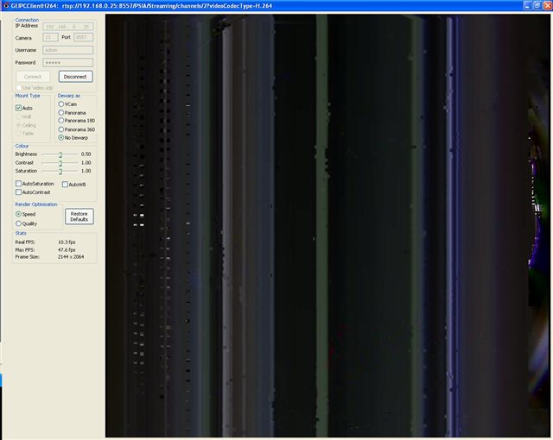This screenshot has height=440, width=553.
Task: Click the Real FPS value 10.3 fps
Action: pyautogui.click(x=67, y=242)
